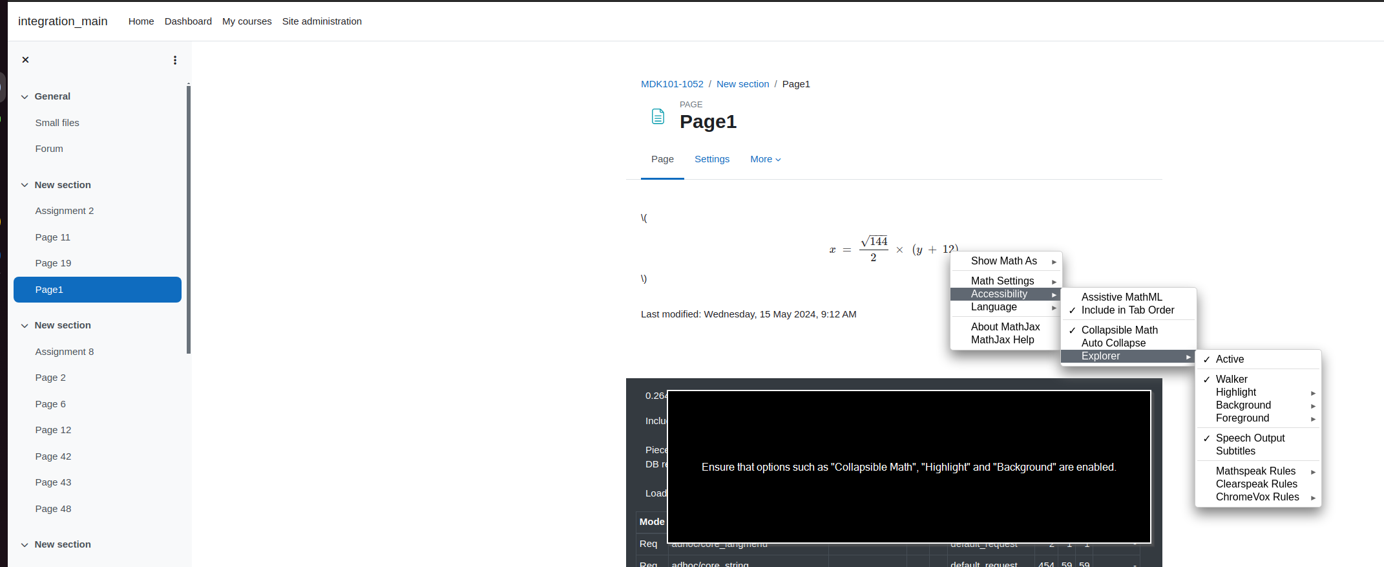Image resolution: width=1384 pixels, height=567 pixels.
Task: Open Dashboard link
Action: 188,21
